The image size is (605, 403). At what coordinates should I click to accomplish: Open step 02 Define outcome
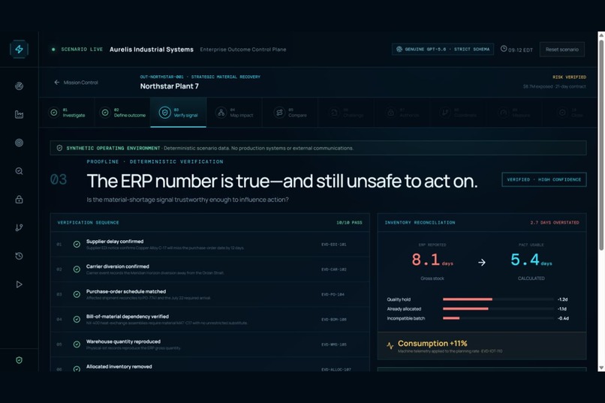[122, 113]
